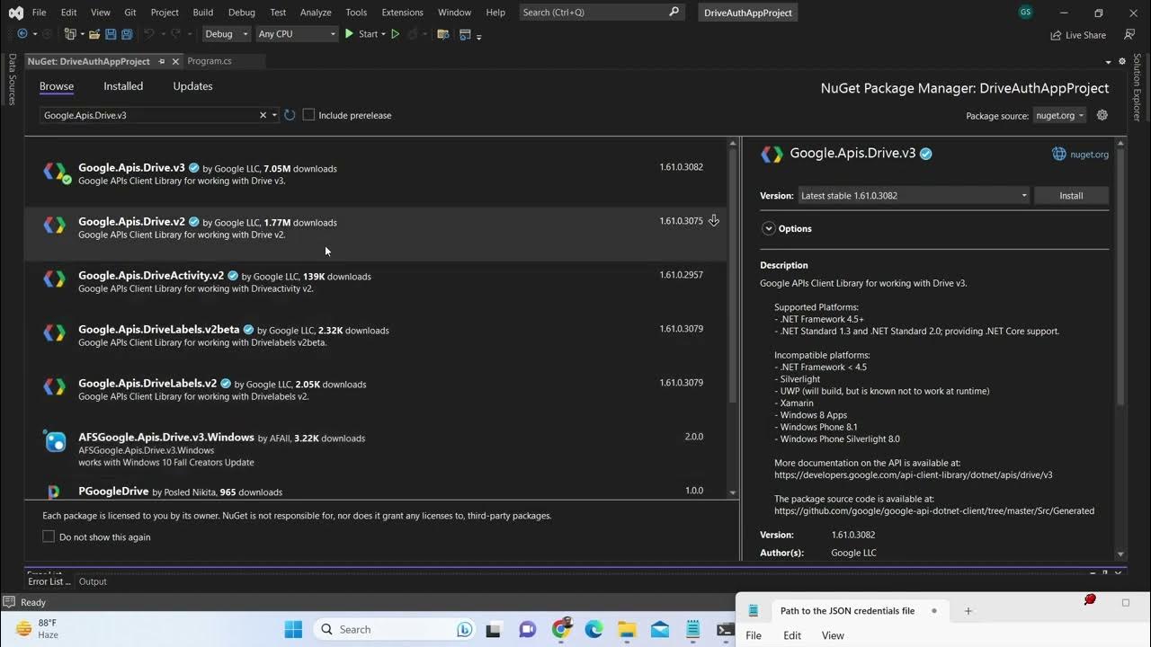
Task: Click the Save All toolbar icon
Action: (x=126, y=34)
